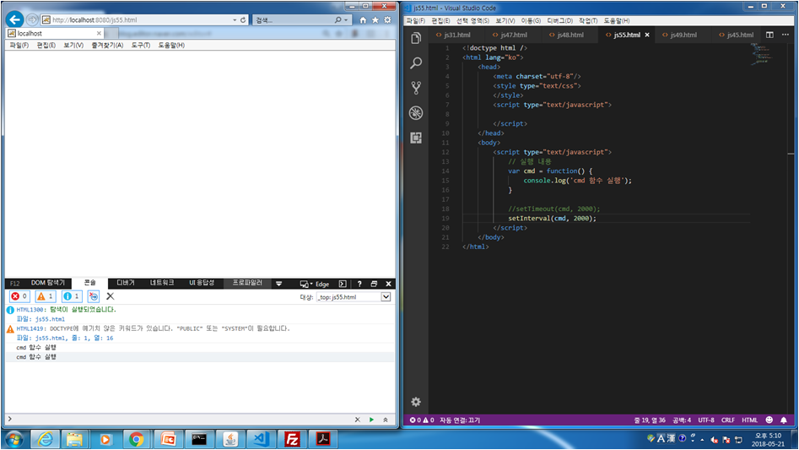Screen dimensions: 799x450
Task: Go back in Internet Explorer
Action: [14, 20]
